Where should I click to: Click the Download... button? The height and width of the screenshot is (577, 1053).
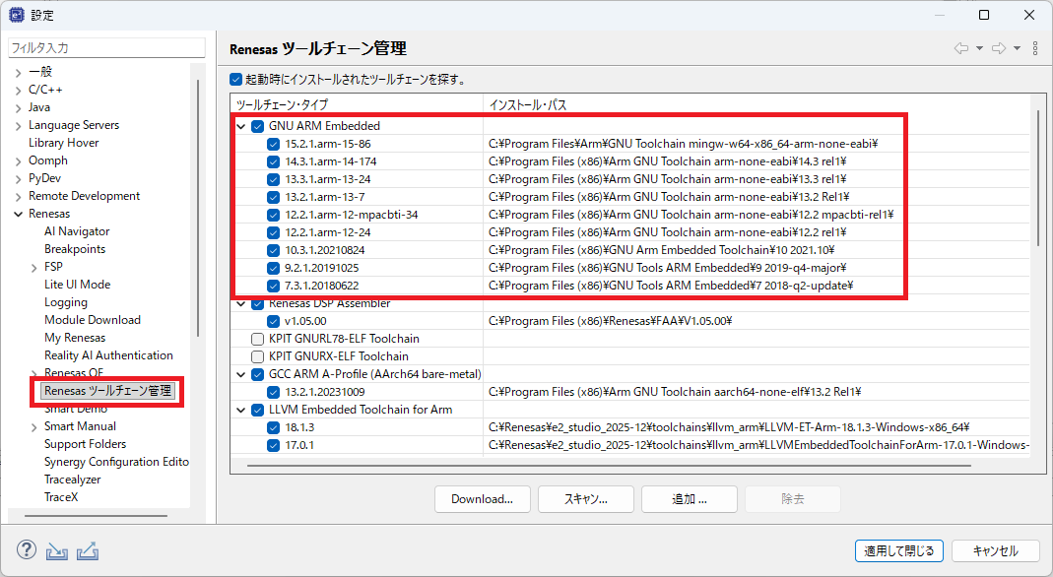[x=482, y=499]
